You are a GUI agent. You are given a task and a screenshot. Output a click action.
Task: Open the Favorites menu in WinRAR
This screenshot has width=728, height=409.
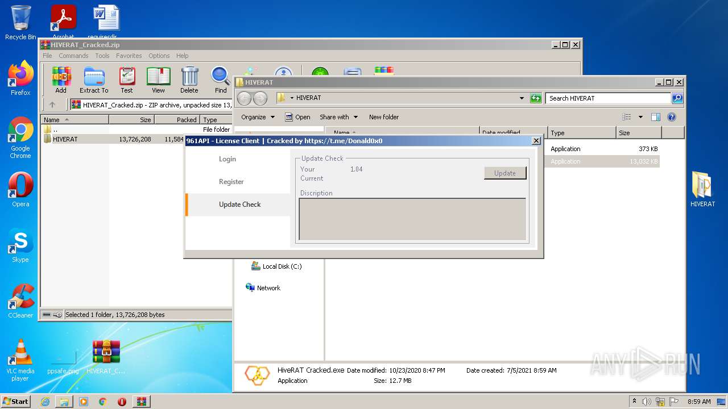point(129,56)
